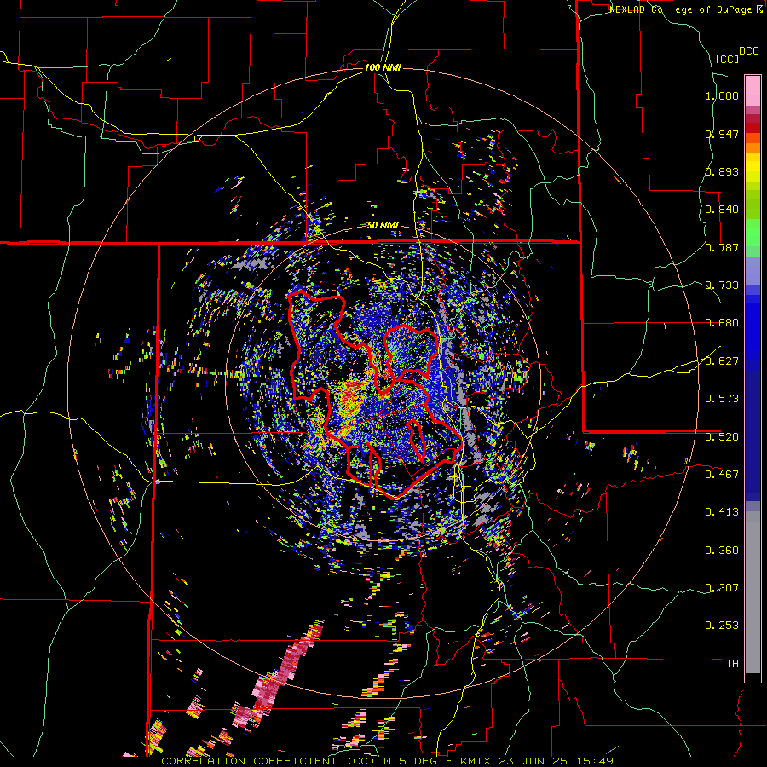
Task: Select the 0.520 legend value
Action: point(722,436)
